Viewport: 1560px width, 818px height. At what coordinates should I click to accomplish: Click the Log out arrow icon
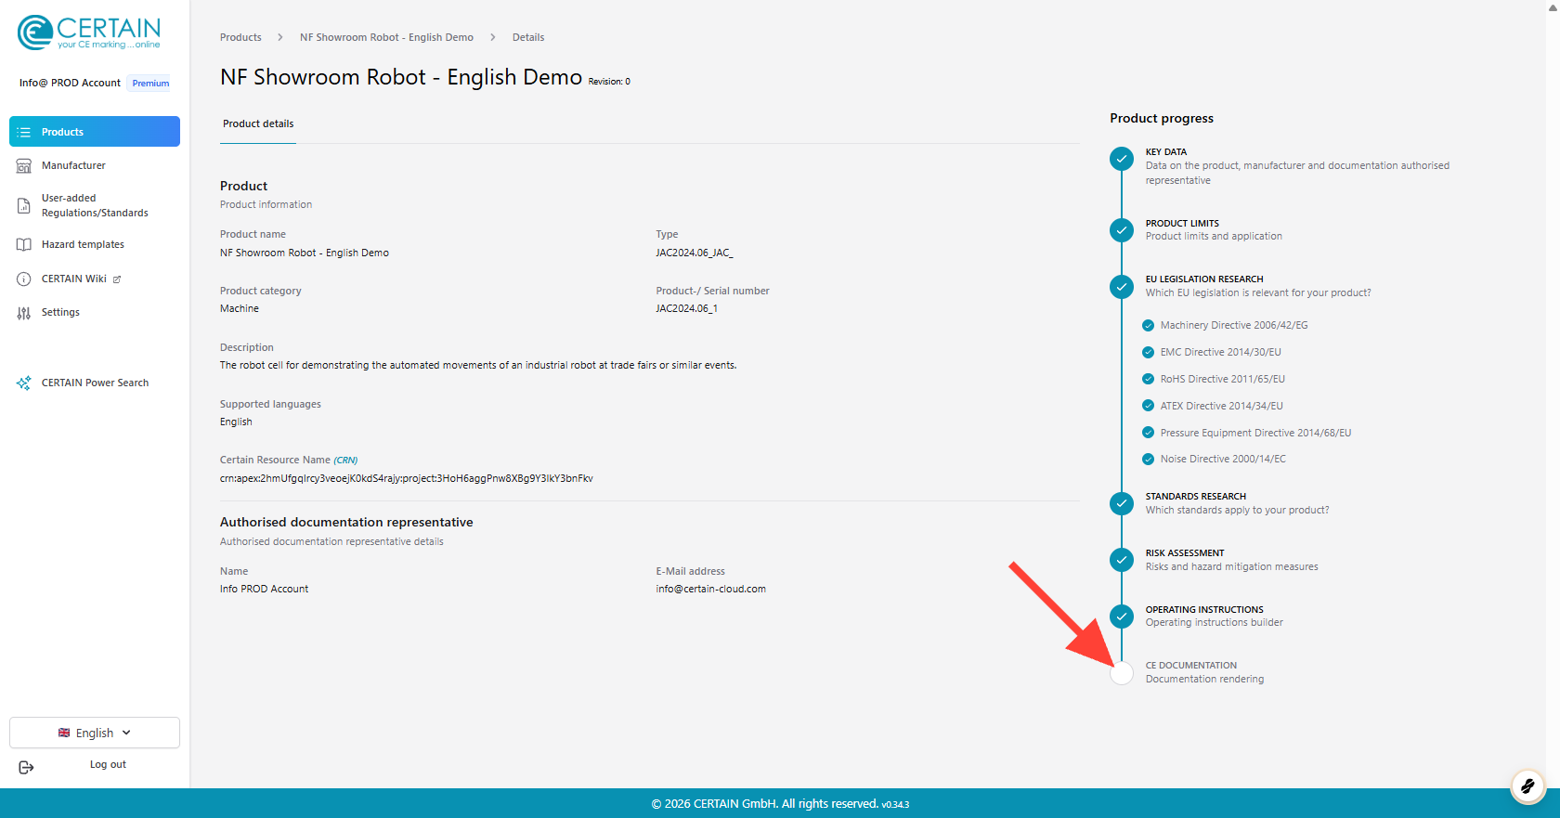[x=26, y=767]
